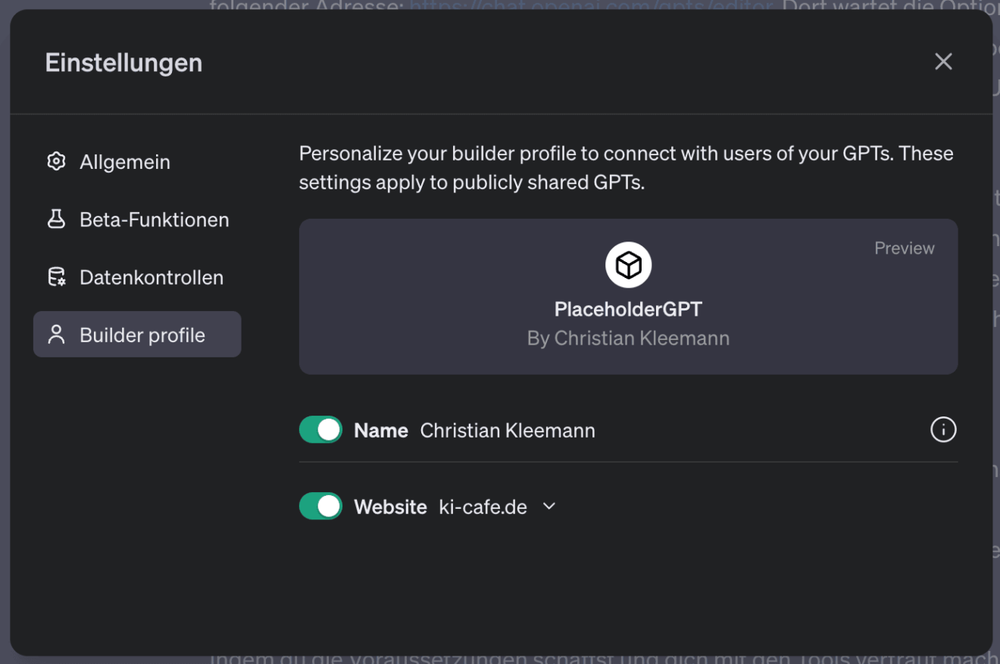Viewport: 1000px width, 664px height.
Task: Select the Beta-Funktionen flask icon
Action: 56,219
